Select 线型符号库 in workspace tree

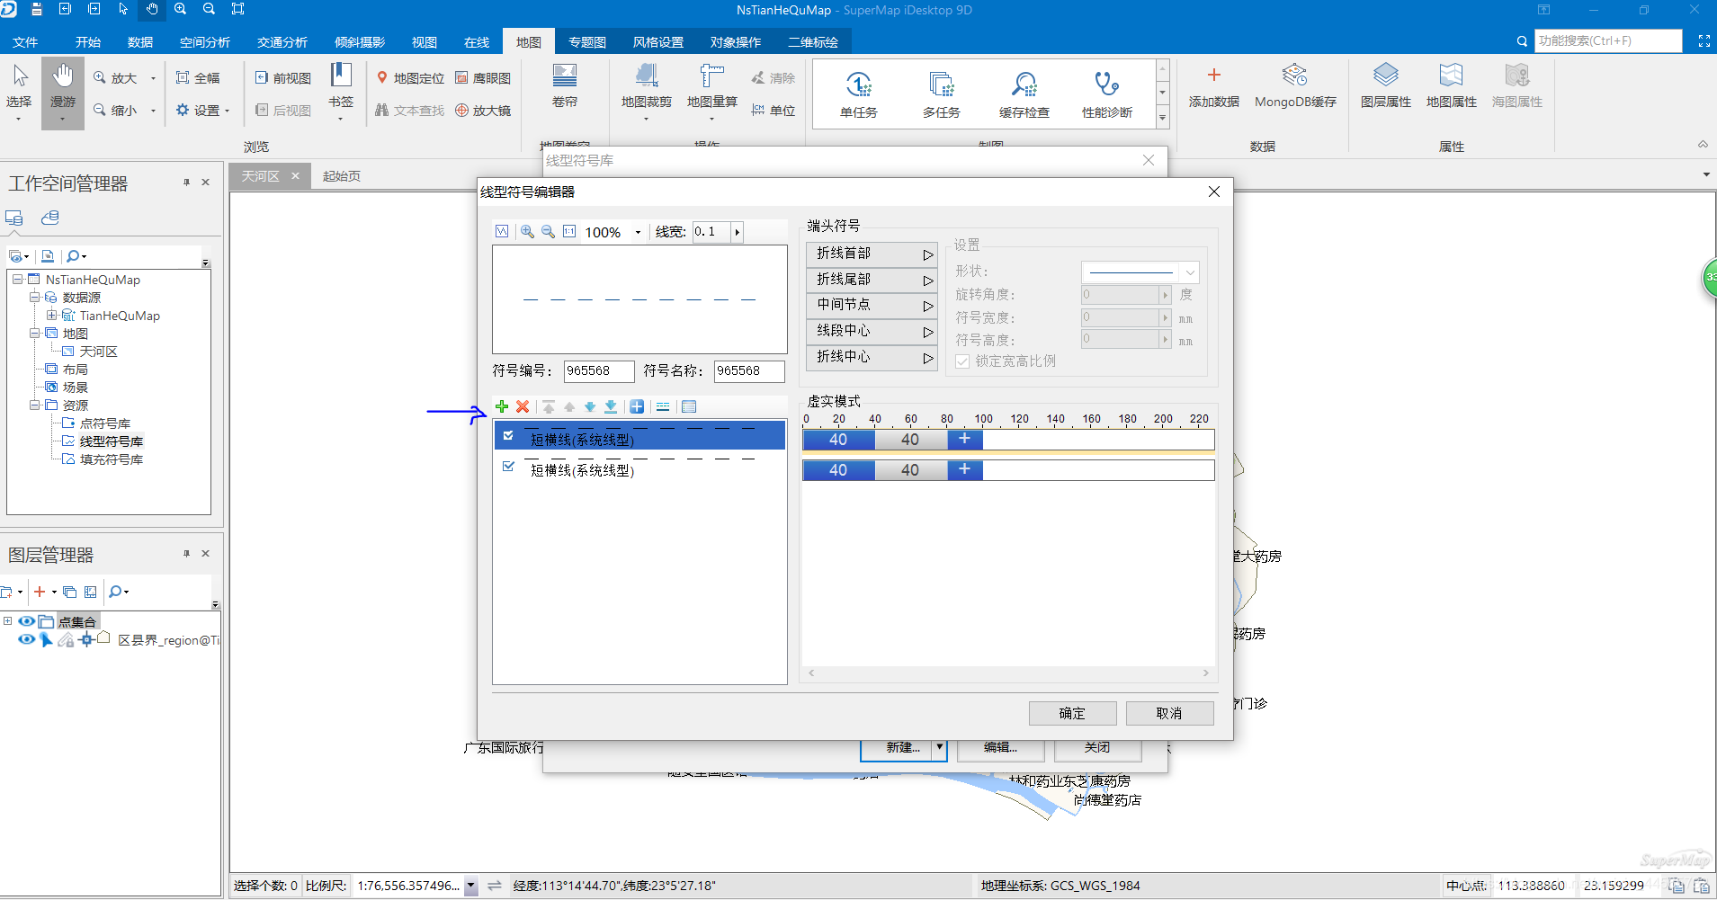pyautogui.click(x=112, y=441)
